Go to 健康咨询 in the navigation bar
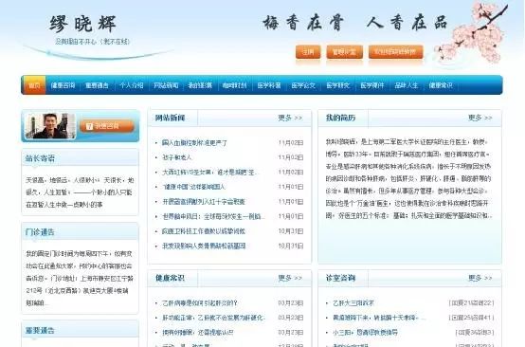This screenshot has height=347, width=525. click(63, 85)
